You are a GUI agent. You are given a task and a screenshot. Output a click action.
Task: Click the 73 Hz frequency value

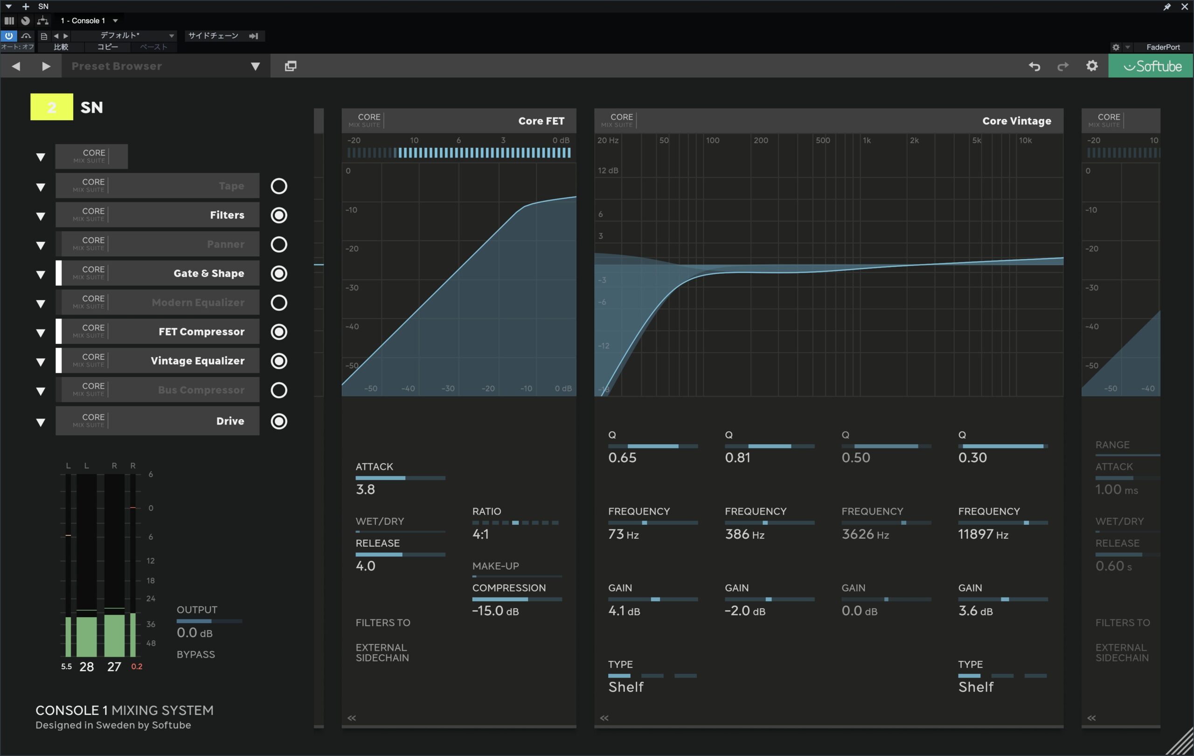tap(623, 535)
